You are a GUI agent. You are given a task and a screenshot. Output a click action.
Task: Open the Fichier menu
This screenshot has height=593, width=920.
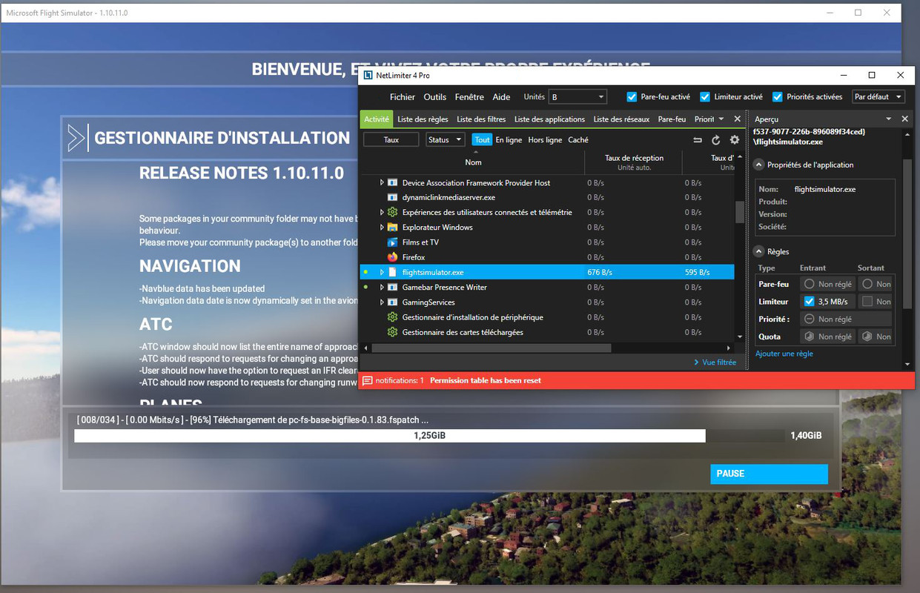pos(403,97)
